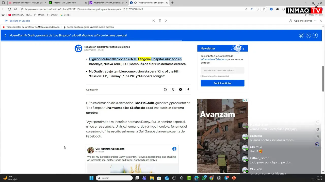Open the tab actions menu button
325x182 pixels.
(x=3, y=3)
